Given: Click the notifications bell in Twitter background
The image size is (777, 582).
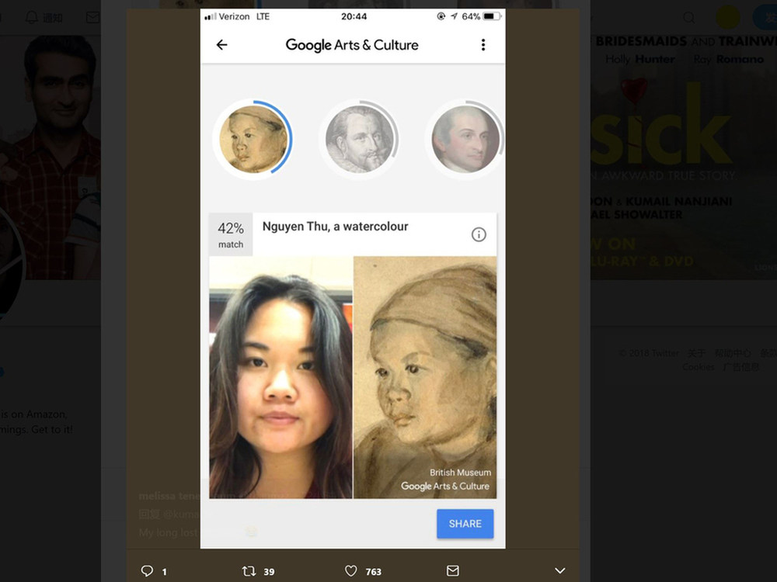Looking at the screenshot, I should point(32,17).
